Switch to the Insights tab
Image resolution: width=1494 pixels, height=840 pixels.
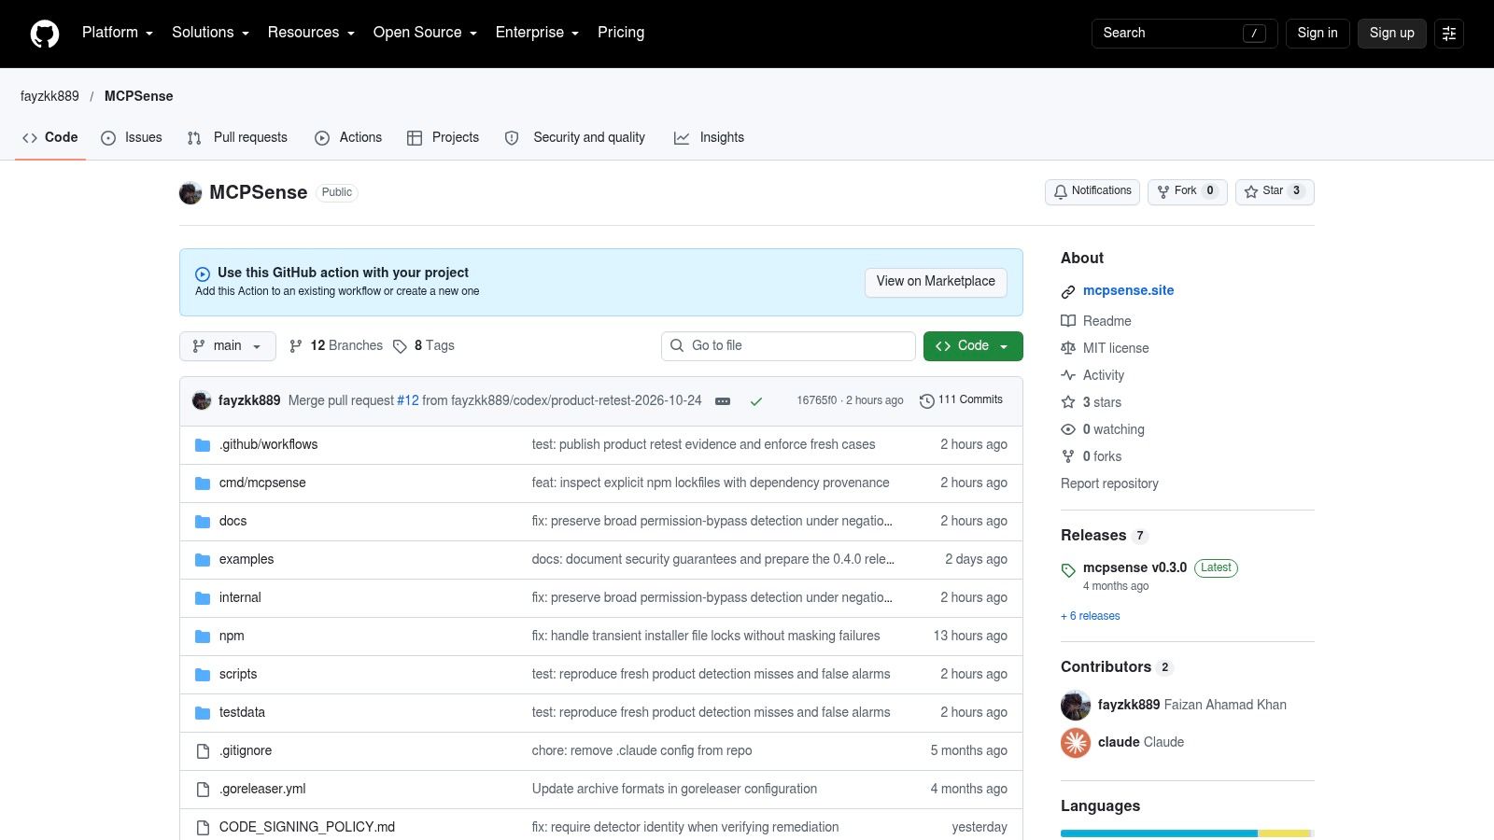pos(710,137)
